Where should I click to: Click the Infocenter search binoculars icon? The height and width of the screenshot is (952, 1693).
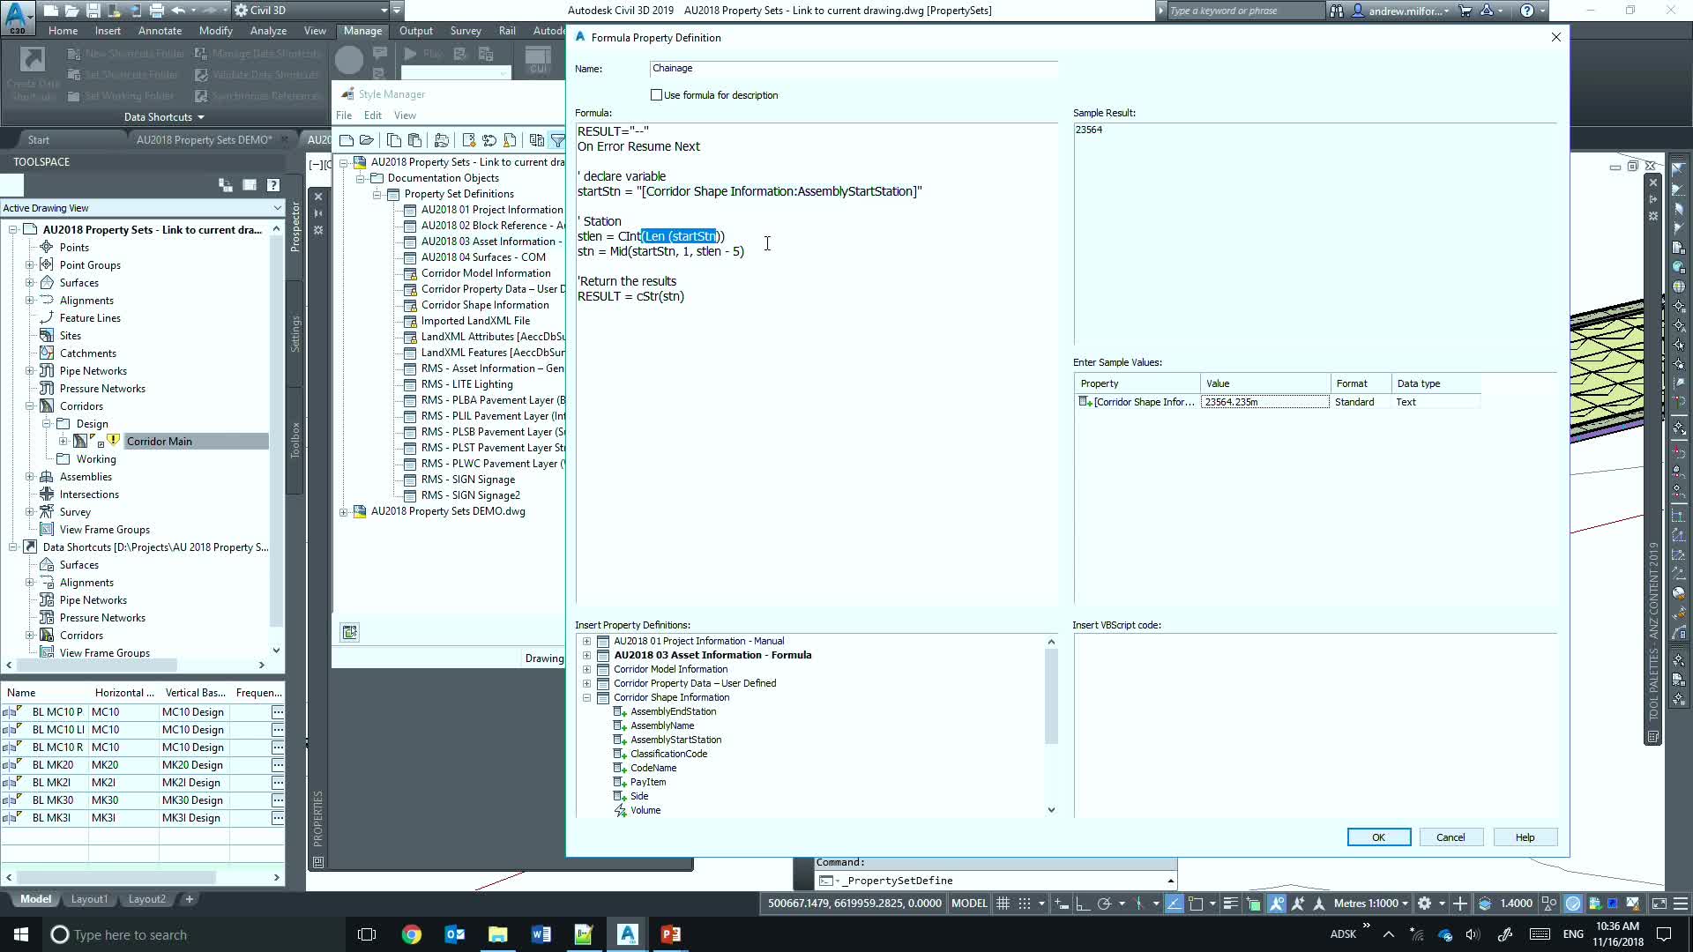click(1337, 11)
